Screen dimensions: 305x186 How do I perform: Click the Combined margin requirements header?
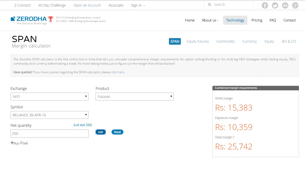tap(256, 88)
